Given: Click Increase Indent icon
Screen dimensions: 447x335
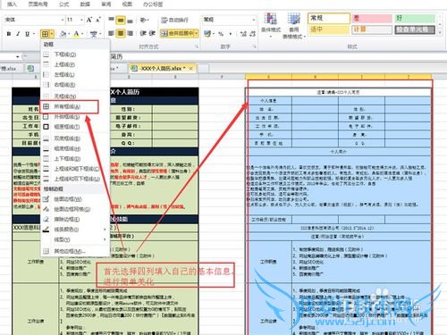Looking at the screenshot, I should 152,33.
